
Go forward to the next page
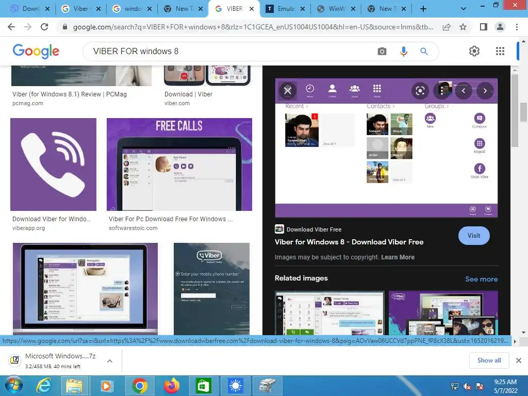click(28, 27)
